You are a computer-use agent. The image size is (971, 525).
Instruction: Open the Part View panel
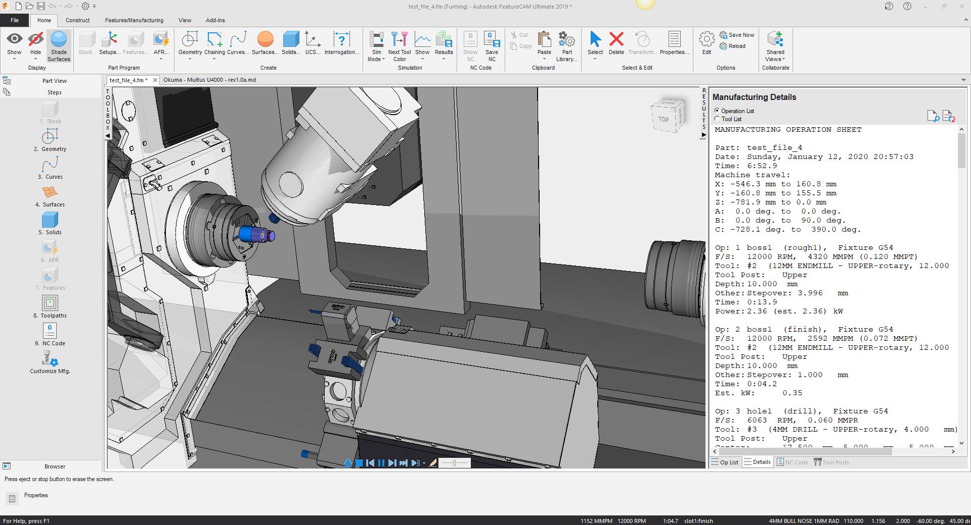click(54, 81)
